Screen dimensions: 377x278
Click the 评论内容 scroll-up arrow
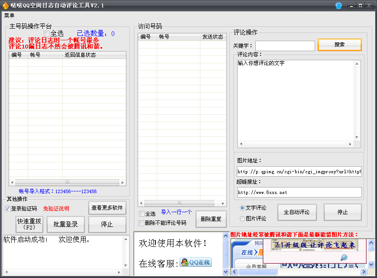point(357,64)
